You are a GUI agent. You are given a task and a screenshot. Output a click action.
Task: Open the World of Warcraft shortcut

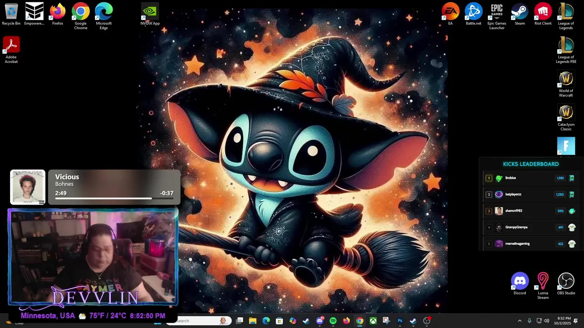(566, 84)
